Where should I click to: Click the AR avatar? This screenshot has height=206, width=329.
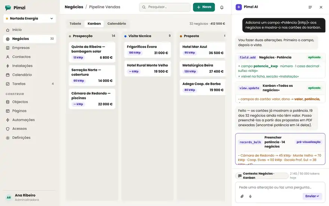[9, 197]
